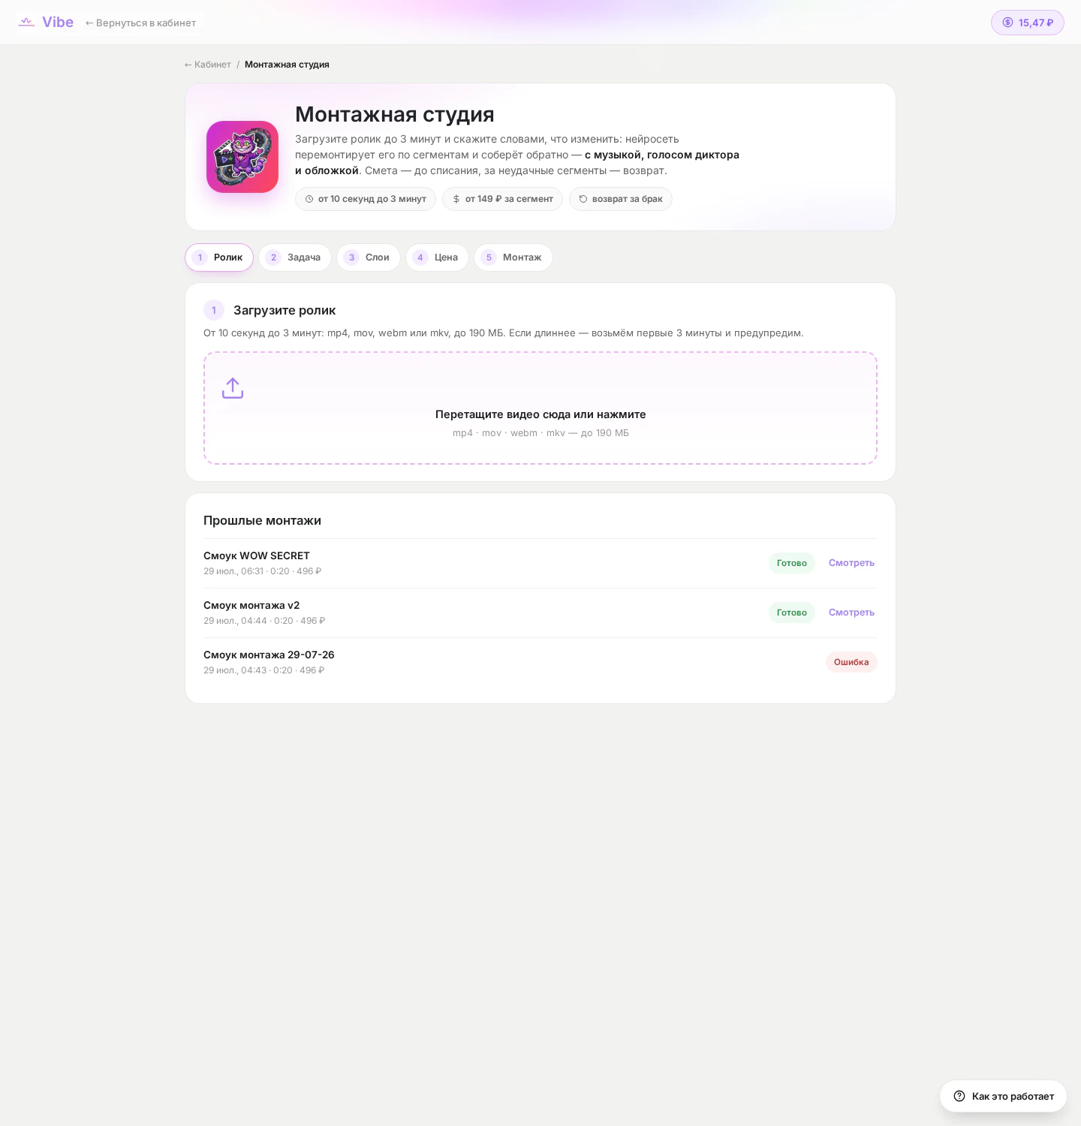Image resolution: width=1081 pixels, height=1126 pixels.
Task: Open the Ролик step tab
Action: (x=219, y=257)
